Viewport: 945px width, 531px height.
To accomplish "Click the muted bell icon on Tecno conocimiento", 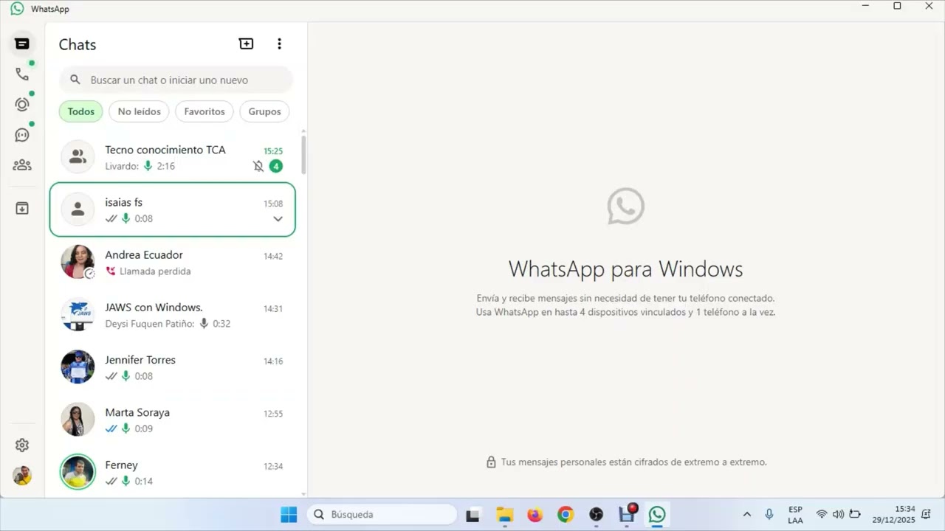I will (x=258, y=167).
